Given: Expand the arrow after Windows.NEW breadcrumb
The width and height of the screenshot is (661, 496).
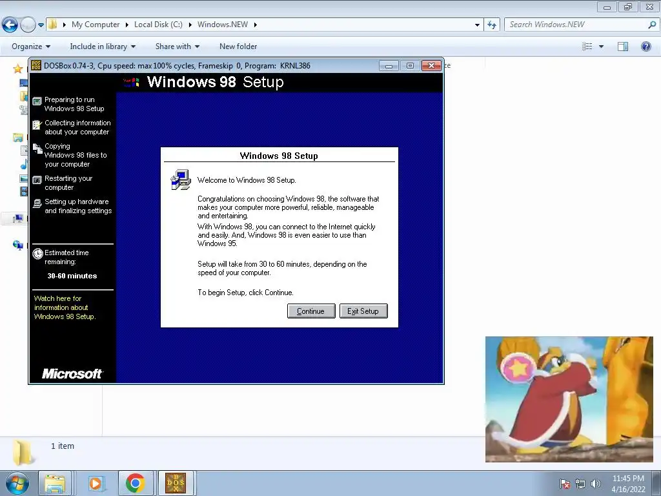Looking at the screenshot, I should point(256,25).
